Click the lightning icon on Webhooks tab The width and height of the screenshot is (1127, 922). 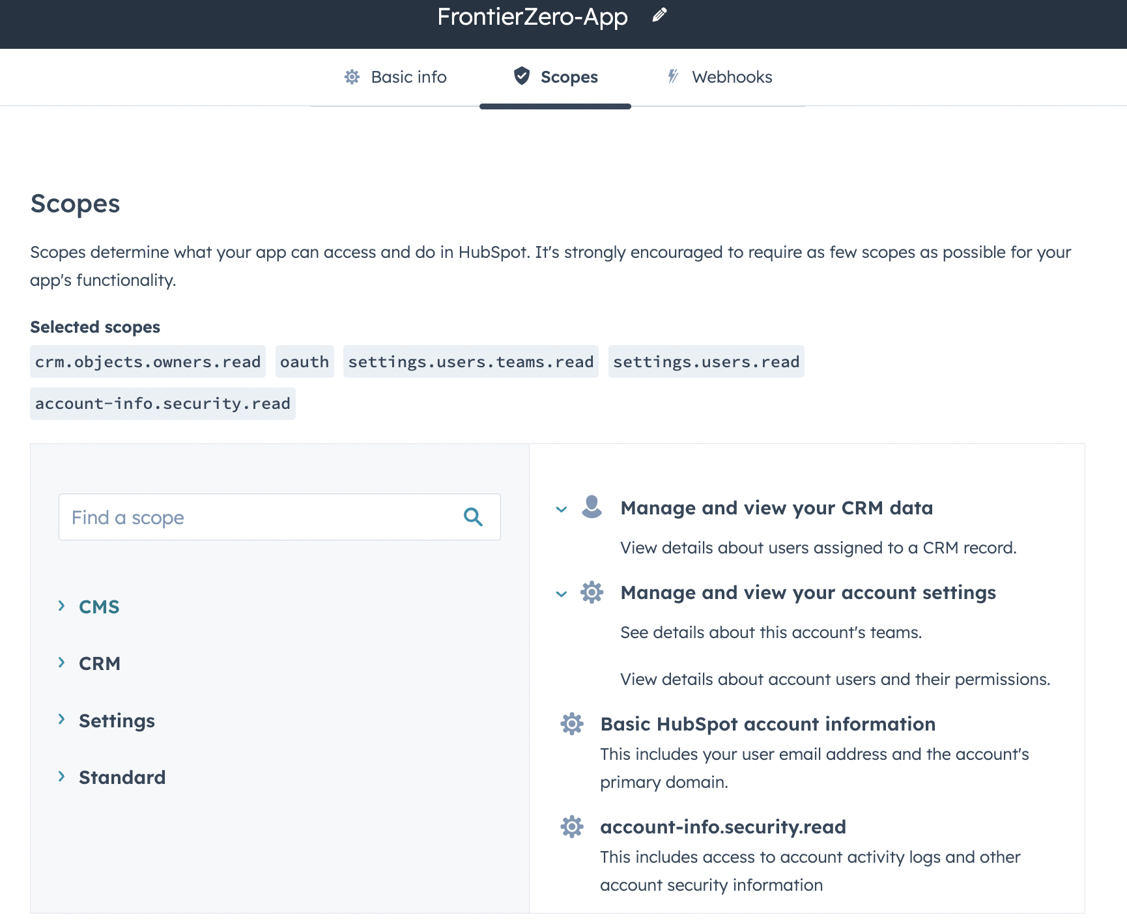pos(673,76)
